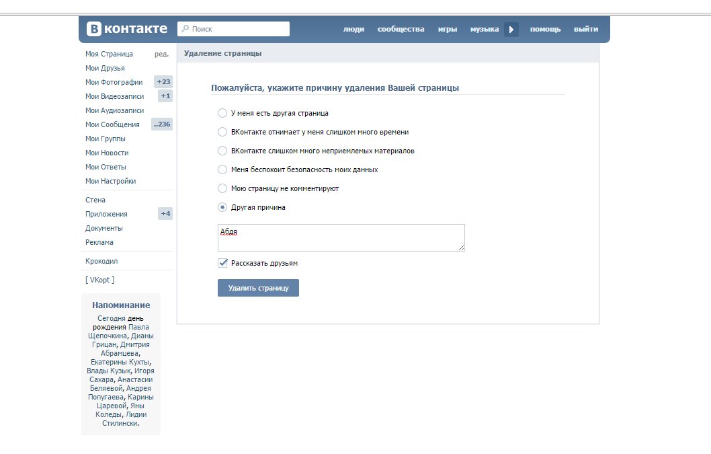Click the resize grip of the reason textarea
Viewport: 711px width, 454px height.
[461, 248]
